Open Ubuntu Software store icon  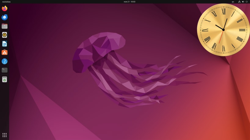pos(5,53)
